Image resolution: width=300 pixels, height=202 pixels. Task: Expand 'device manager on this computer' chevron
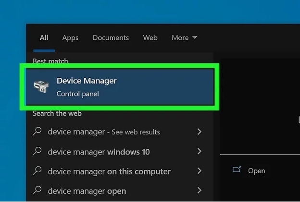pos(200,171)
